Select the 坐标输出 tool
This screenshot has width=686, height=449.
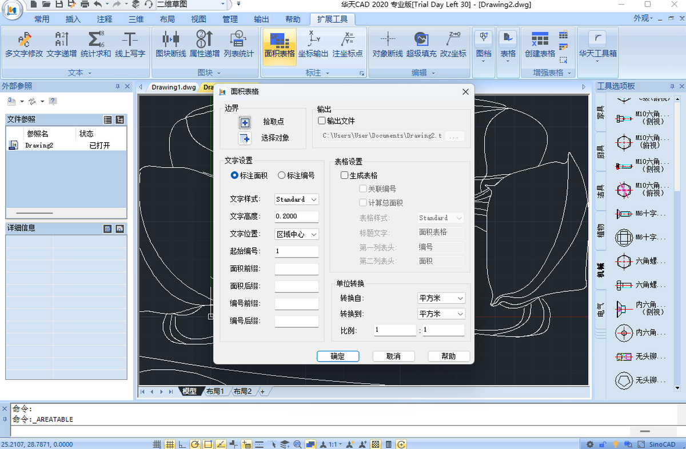click(x=313, y=45)
